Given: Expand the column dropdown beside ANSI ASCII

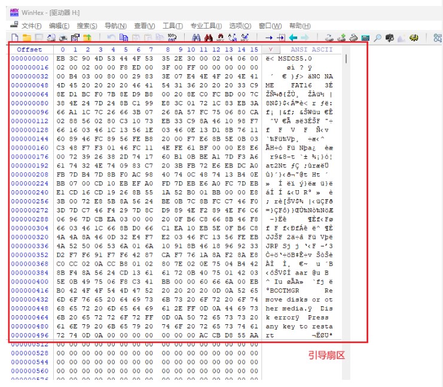Looking at the screenshot, I should [271, 50].
